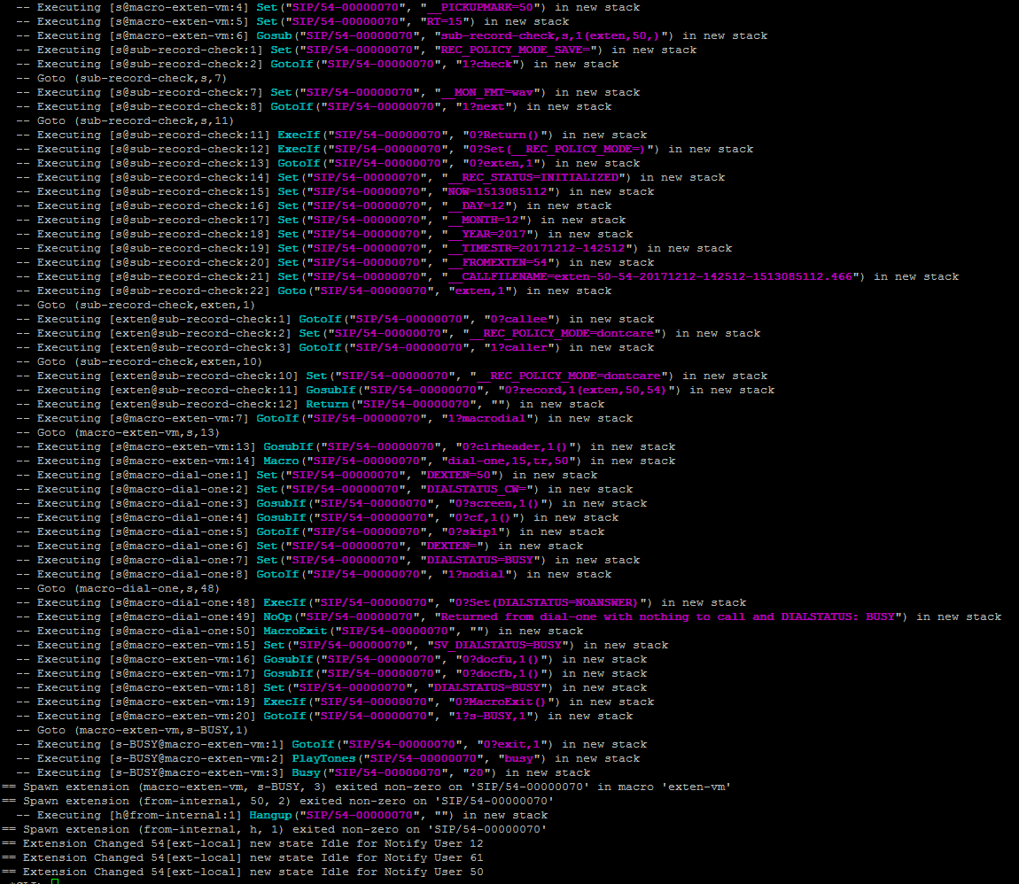Viewport: 1019px width, 884px height.
Task: Click the "0?cf,1()" GosubIf argument
Action: click(484, 517)
